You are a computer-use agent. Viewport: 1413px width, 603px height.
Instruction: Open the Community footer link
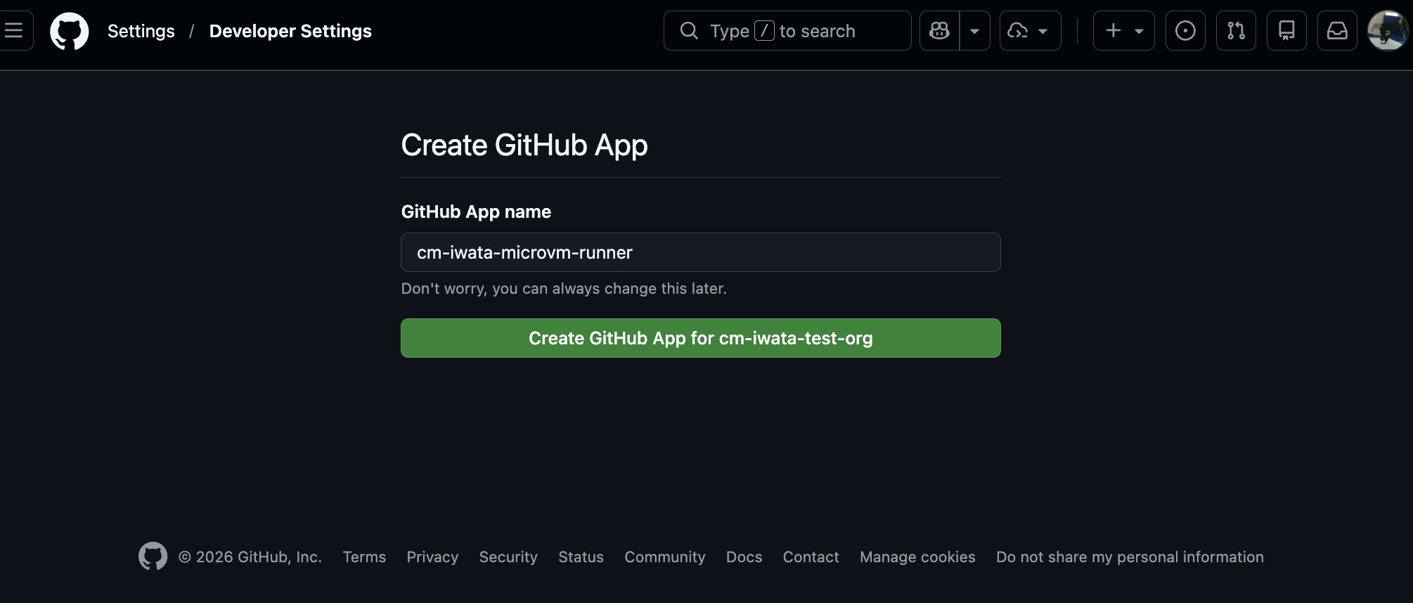click(x=664, y=557)
